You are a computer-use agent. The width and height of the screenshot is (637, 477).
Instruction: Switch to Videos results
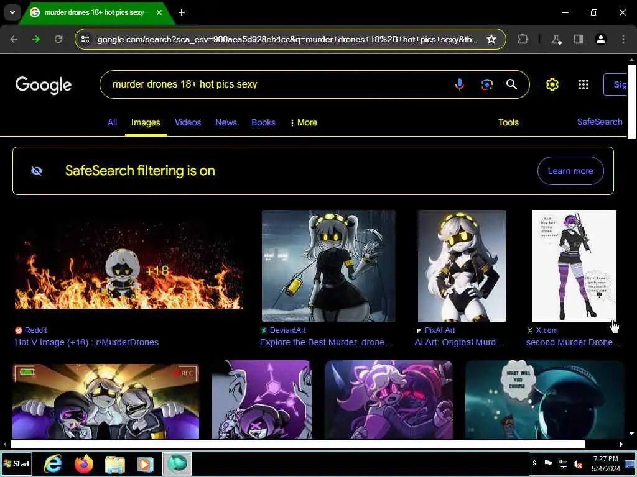(188, 122)
